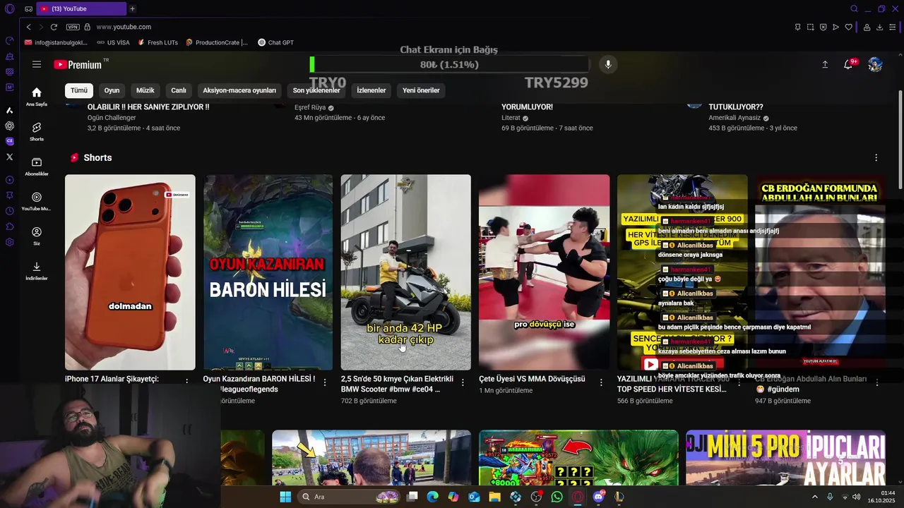Open ChatGPT icon in Opera sidebar

[x=9, y=126]
